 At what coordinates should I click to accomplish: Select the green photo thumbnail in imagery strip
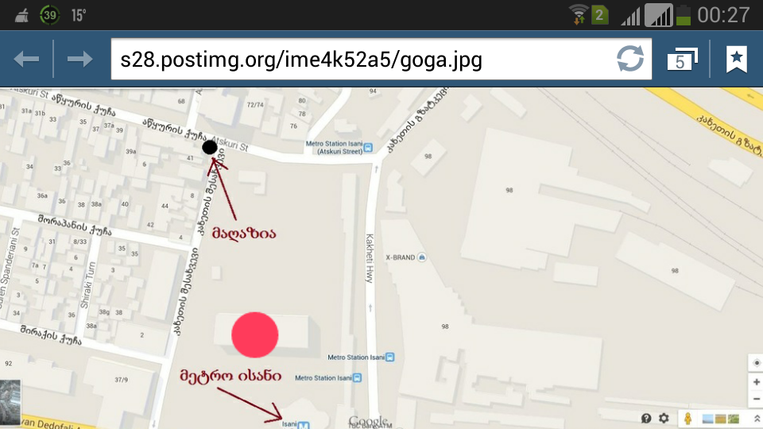pyautogui.click(x=734, y=419)
